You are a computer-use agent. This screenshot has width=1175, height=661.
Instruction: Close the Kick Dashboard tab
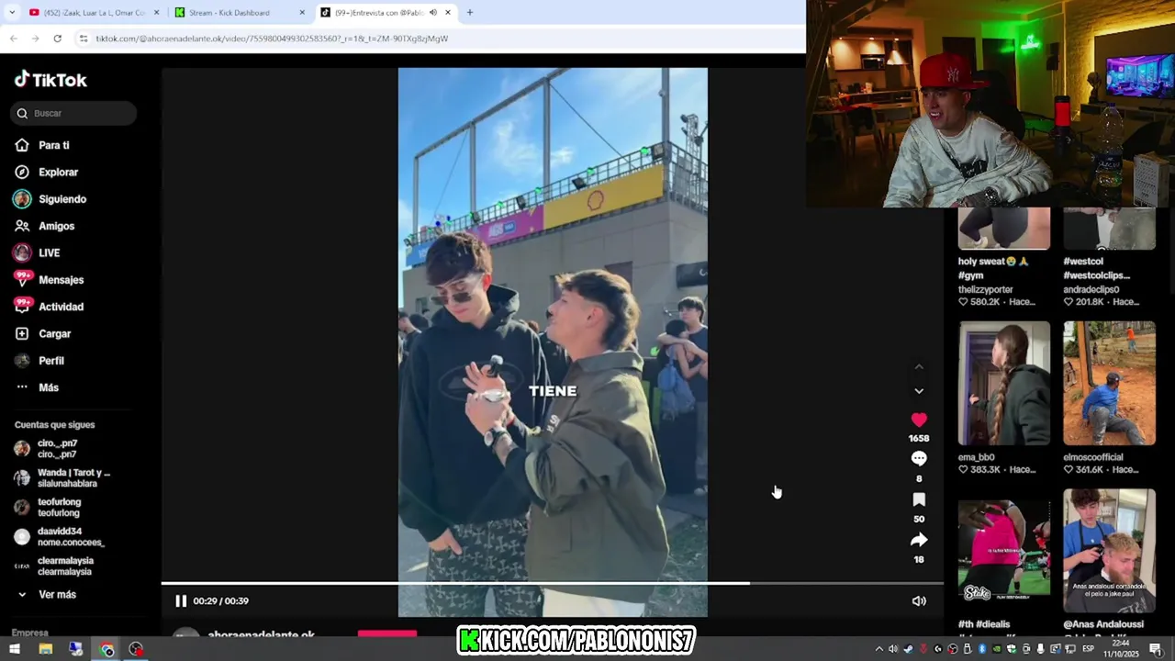302,13
